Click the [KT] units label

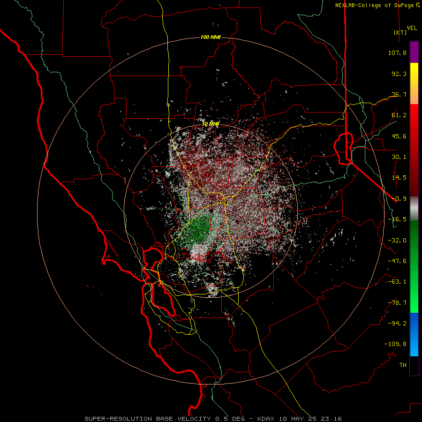click(x=400, y=32)
